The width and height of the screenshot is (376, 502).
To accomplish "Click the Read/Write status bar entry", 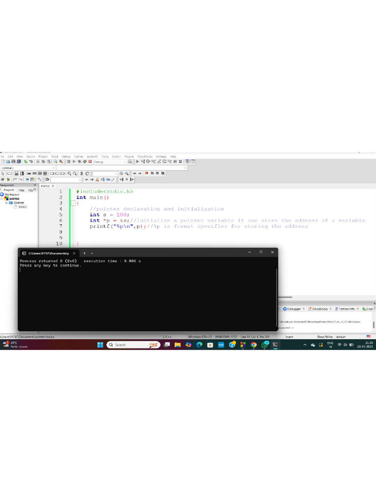I will pyautogui.click(x=325, y=337).
